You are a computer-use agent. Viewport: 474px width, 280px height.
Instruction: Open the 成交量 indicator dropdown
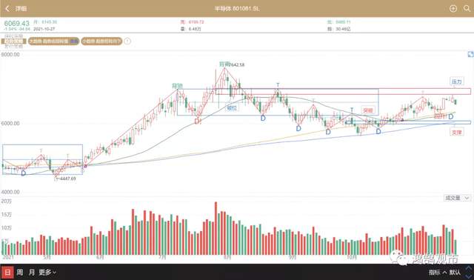click(x=457, y=198)
